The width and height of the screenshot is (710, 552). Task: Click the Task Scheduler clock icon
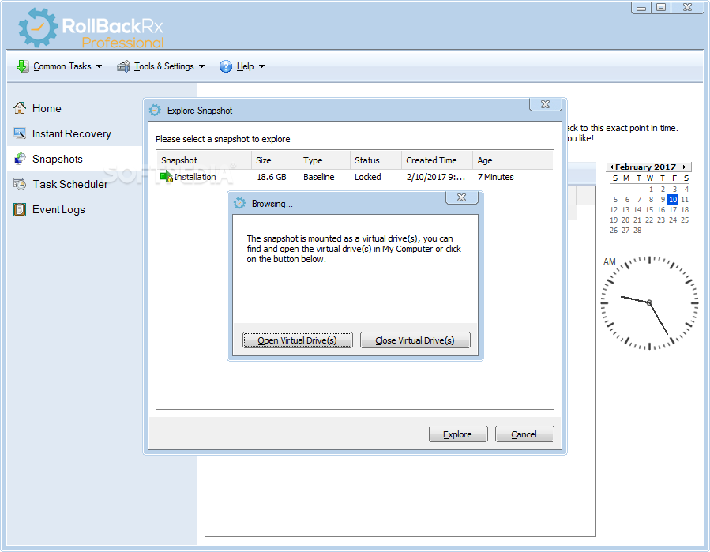(x=20, y=184)
